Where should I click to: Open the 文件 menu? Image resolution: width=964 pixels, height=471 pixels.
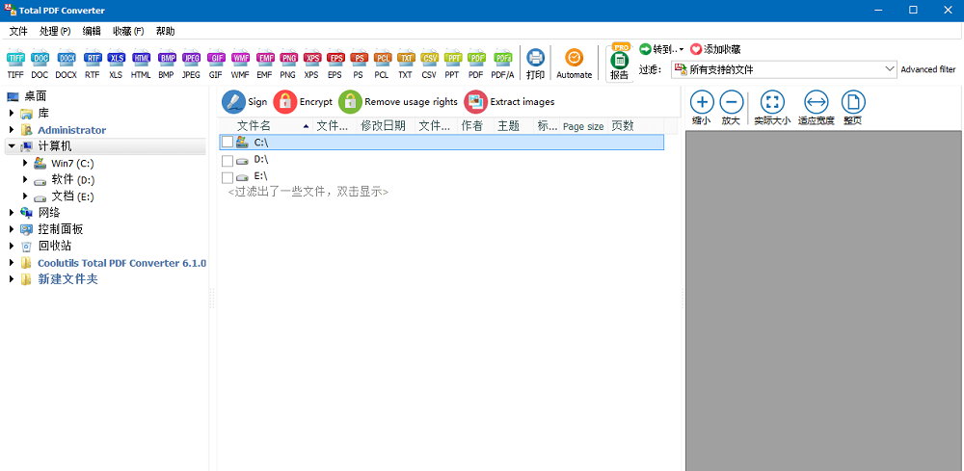pyautogui.click(x=18, y=31)
